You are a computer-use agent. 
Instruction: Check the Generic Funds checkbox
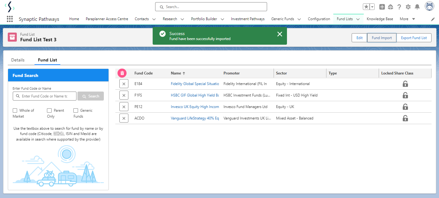coord(76,110)
